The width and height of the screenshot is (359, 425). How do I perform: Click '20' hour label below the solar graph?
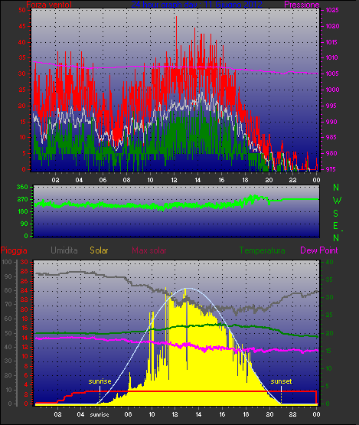[269, 414]
